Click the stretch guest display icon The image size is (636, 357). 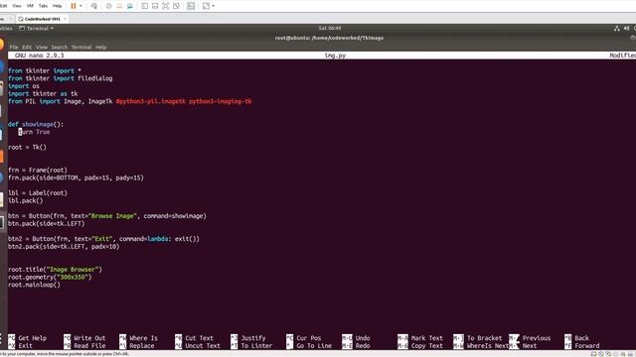206,6
